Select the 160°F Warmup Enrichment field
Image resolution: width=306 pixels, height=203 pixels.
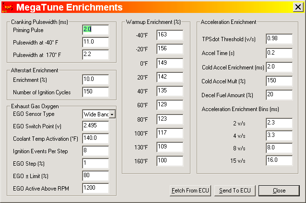[x=169, y=161]
